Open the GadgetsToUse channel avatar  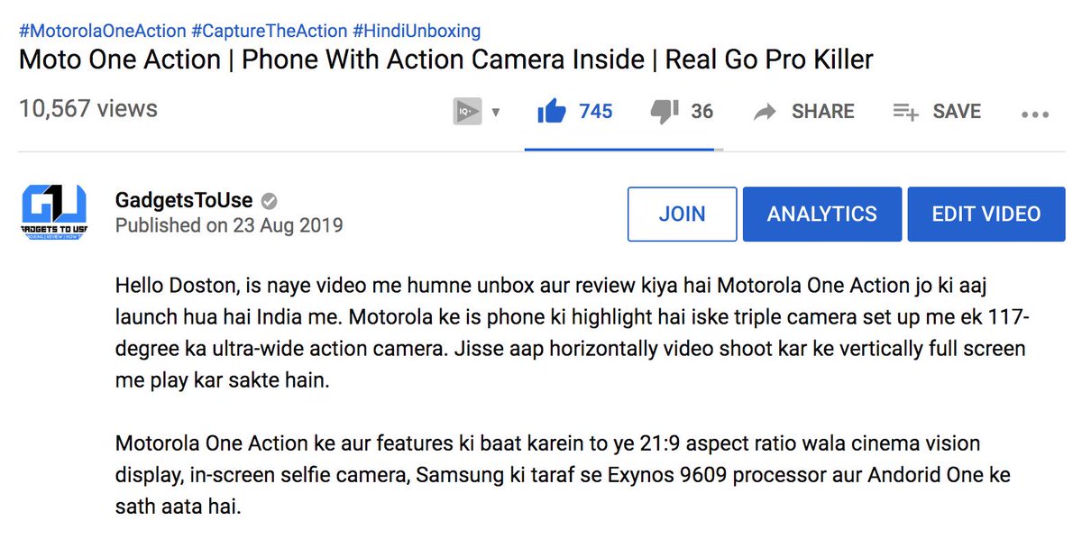53,212
